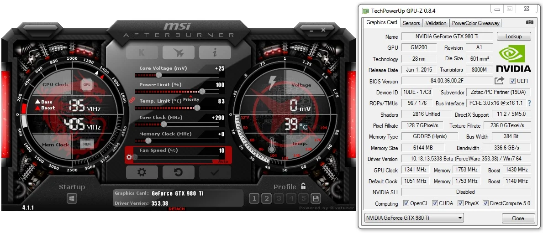
Task: Click the Afterburner Graphics Card name text
Action: (177, 194)
